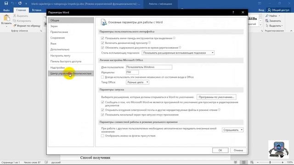Open Advanced options category

(x=71, y=49)
